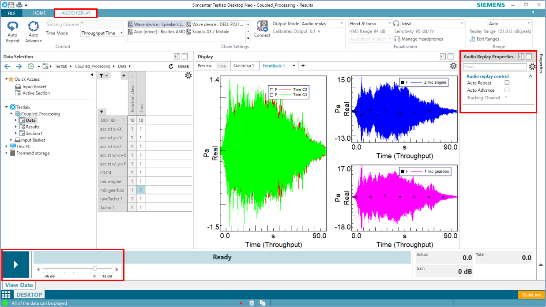This screenshot has height=307, width=546.
Task: Enable Auto Repeat checkbox in properties
Action: click(x=507, y=83)
